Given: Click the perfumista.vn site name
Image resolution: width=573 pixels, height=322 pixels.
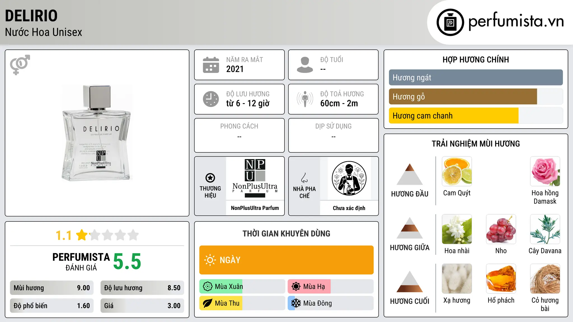Looking at the screenshot, I should tap(516, 21).
